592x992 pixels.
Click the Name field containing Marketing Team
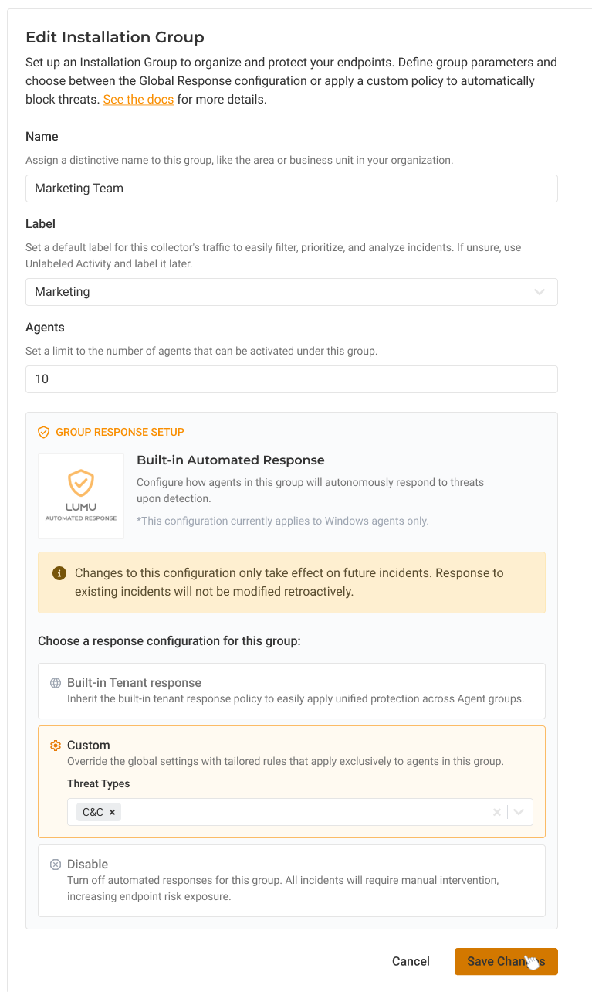[x=291, y=189]
